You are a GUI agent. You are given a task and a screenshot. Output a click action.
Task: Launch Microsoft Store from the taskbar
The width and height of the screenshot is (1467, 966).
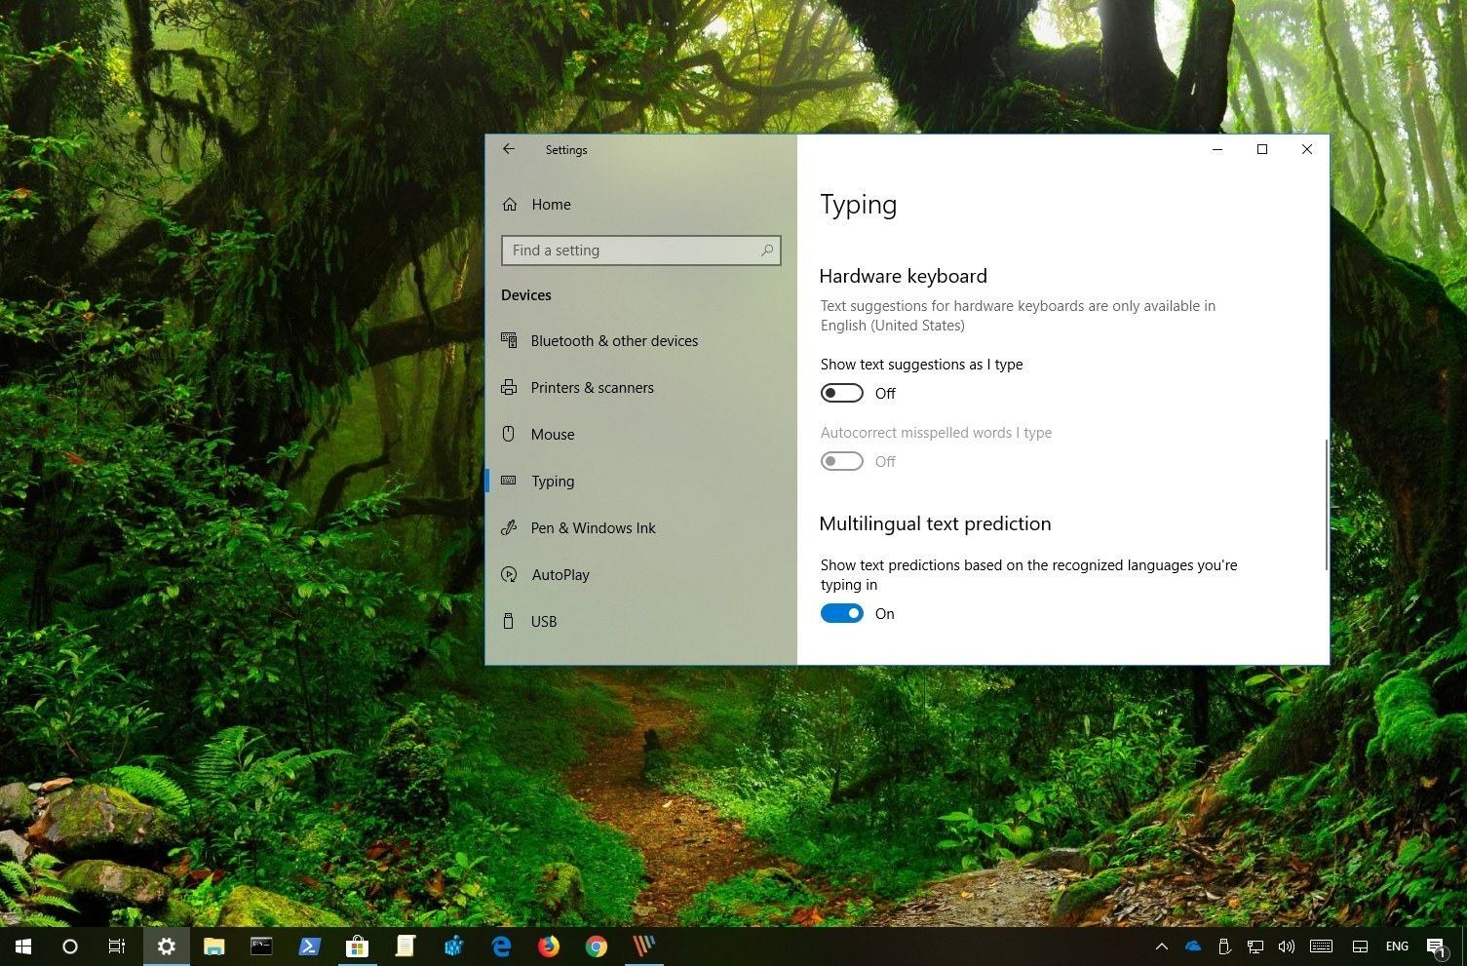(x=357, y=946)
